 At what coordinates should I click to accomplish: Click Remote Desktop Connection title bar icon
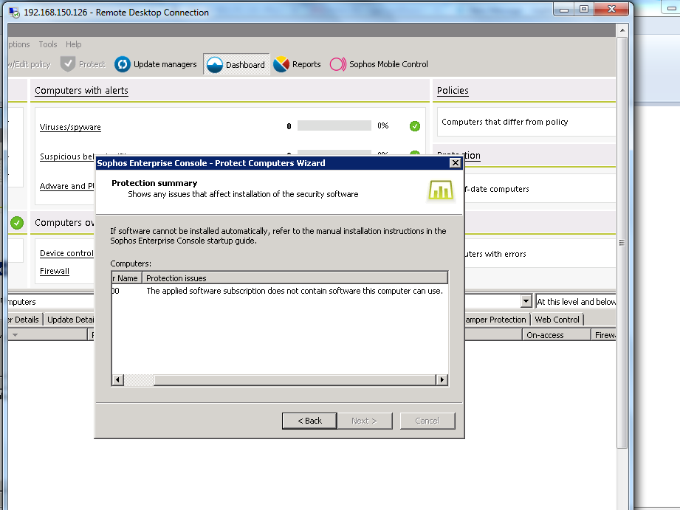[14, 13]
